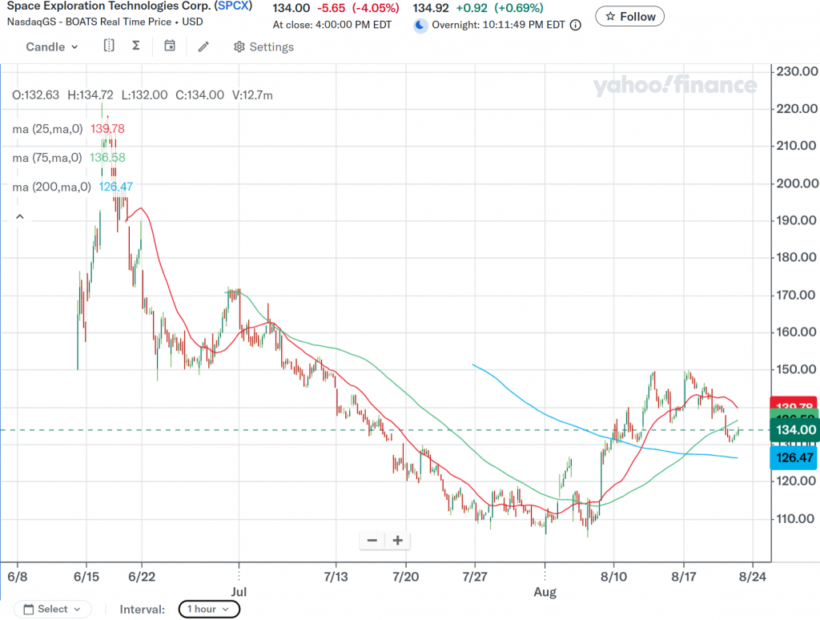Click the comparison brackets icon
This screenshot has width=820, height=620.
coord(109,46)
